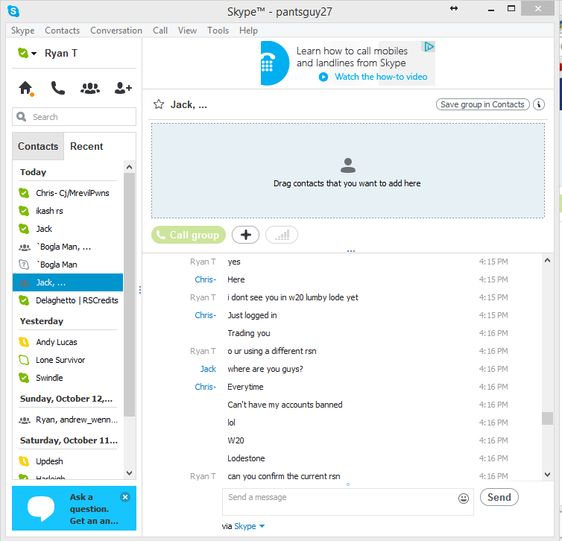Image resolution: width=562 pixels, height=541 pixels.
Task: Click chat history scrollbar thumb
Action: point(547,418)
